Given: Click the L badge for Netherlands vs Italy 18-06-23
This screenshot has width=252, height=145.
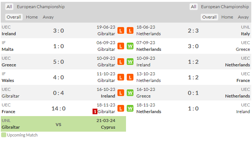Looking at the screenshot, I should pos(130,30).
